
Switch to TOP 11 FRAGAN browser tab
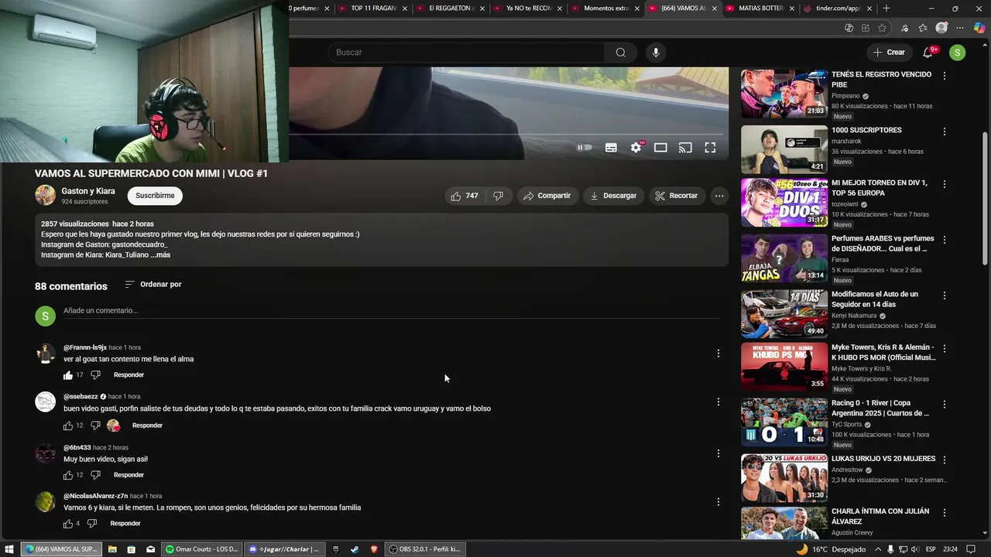click(372, 9)
